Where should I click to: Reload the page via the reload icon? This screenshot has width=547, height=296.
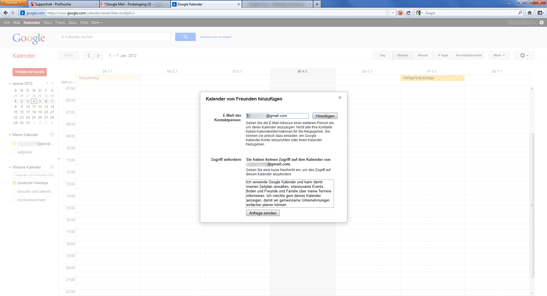click(409, 13)
